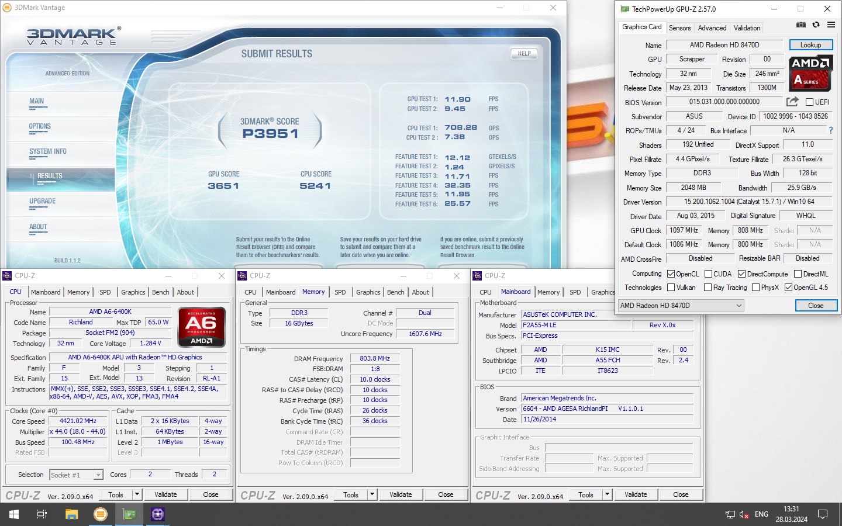Open Tools dropdown arrow in Mainboard window

click(607, 494)
